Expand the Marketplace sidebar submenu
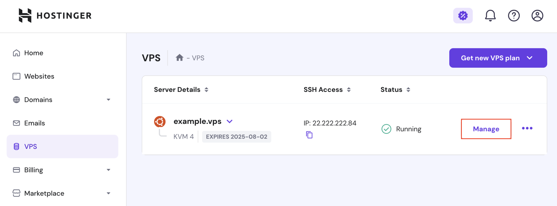557x206 pixels. pyautogui.click(x=109, y=193)
